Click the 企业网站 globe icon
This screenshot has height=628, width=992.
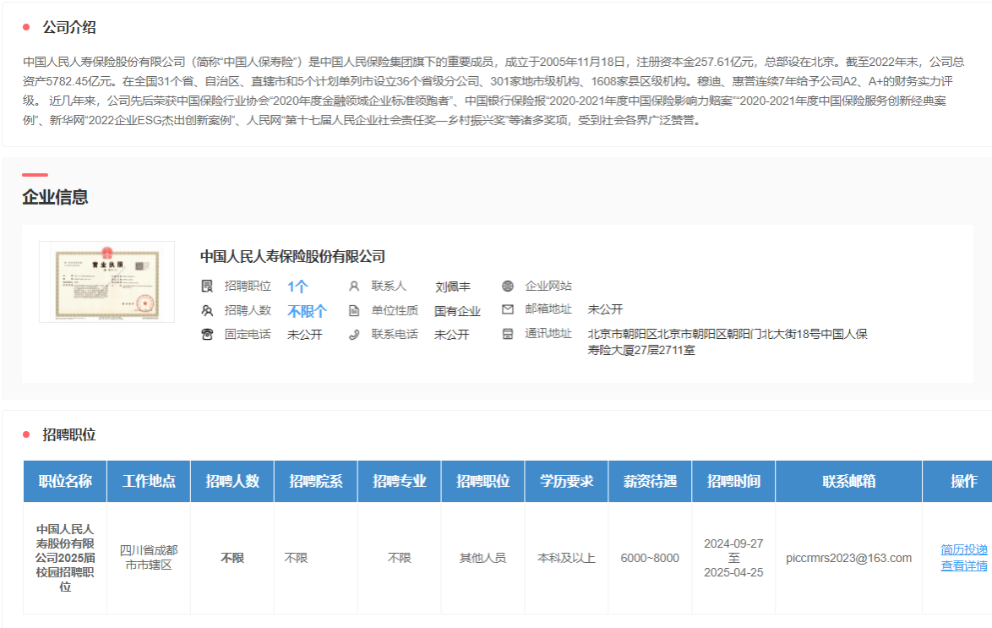[507, 287]
